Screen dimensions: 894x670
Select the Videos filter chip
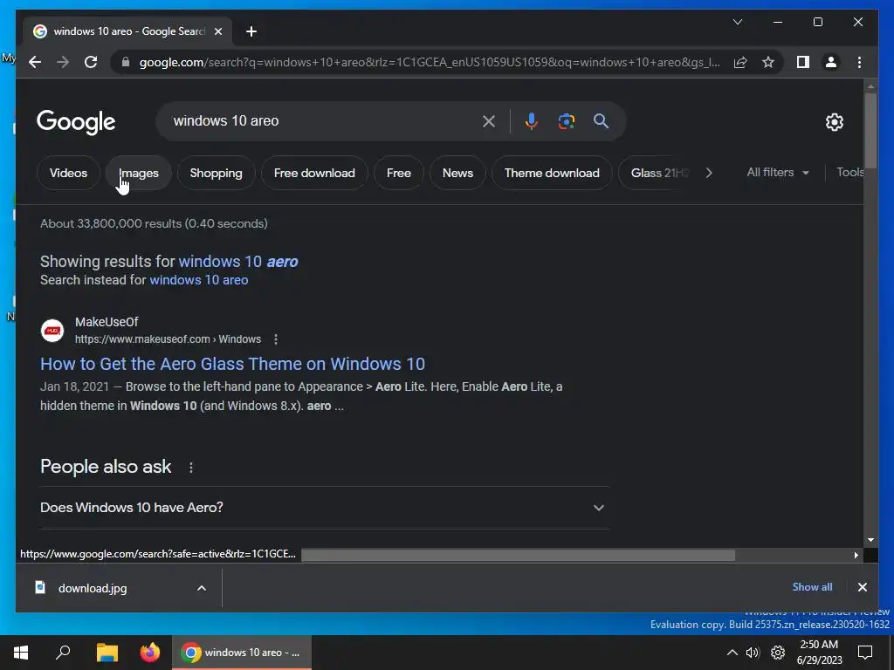click(68, 173)
